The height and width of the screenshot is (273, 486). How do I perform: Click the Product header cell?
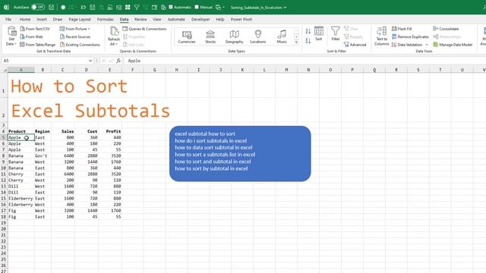(21, 131)
